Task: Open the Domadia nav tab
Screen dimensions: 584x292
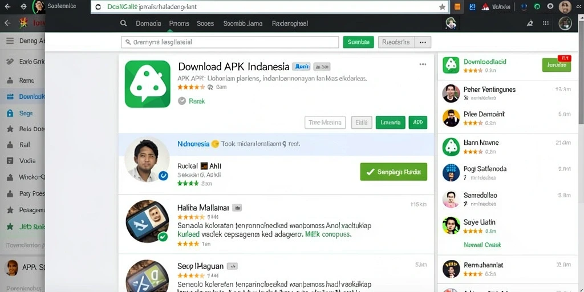Action: pyautogui.click(x=148, y=23)
